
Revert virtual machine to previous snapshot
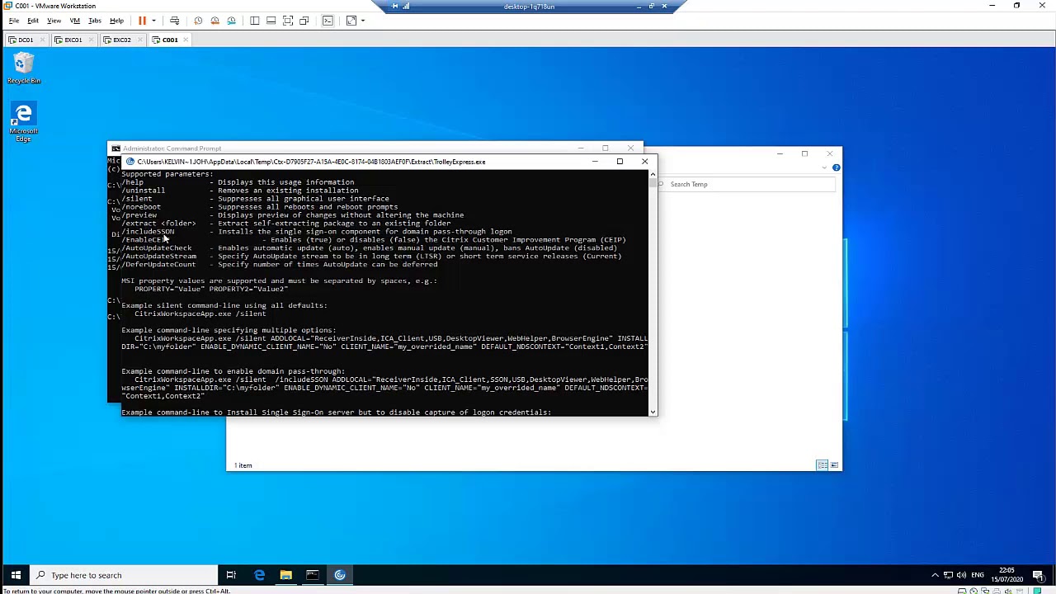point(214,21)
